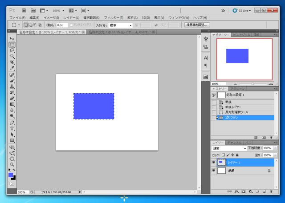
Task: Select the Eyedropper tool
Action: click(x=12, y=68)
